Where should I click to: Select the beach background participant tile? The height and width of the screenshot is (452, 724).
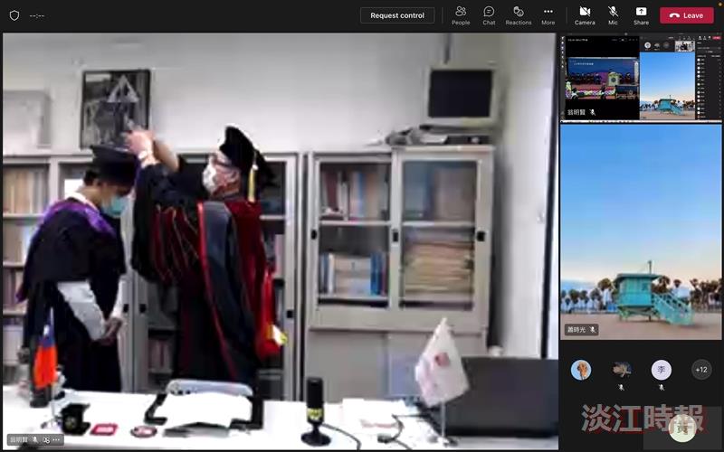pyautogui.click(x=641, y=232)
